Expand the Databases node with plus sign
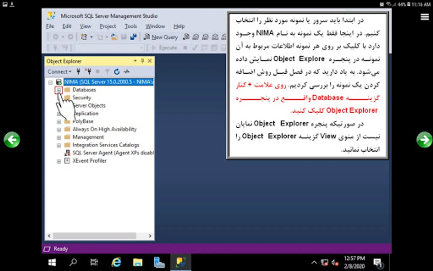The image size is (433, 271). (59, 90)
